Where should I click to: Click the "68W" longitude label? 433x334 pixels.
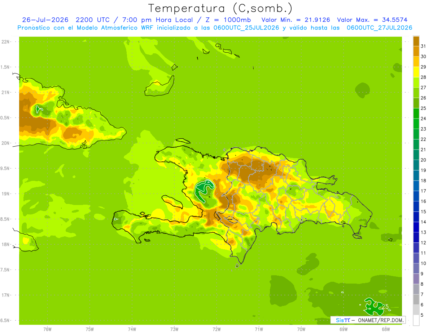[386, 329]
